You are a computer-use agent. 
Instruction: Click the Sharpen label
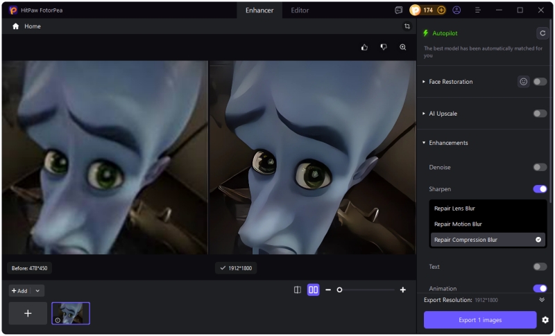[x=440, y=189]
